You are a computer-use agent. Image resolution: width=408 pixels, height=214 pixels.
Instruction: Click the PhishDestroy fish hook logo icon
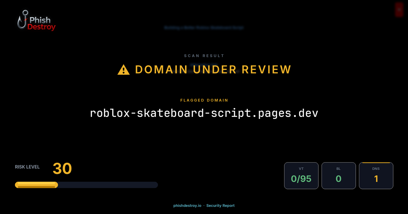[x=23, y=20]
